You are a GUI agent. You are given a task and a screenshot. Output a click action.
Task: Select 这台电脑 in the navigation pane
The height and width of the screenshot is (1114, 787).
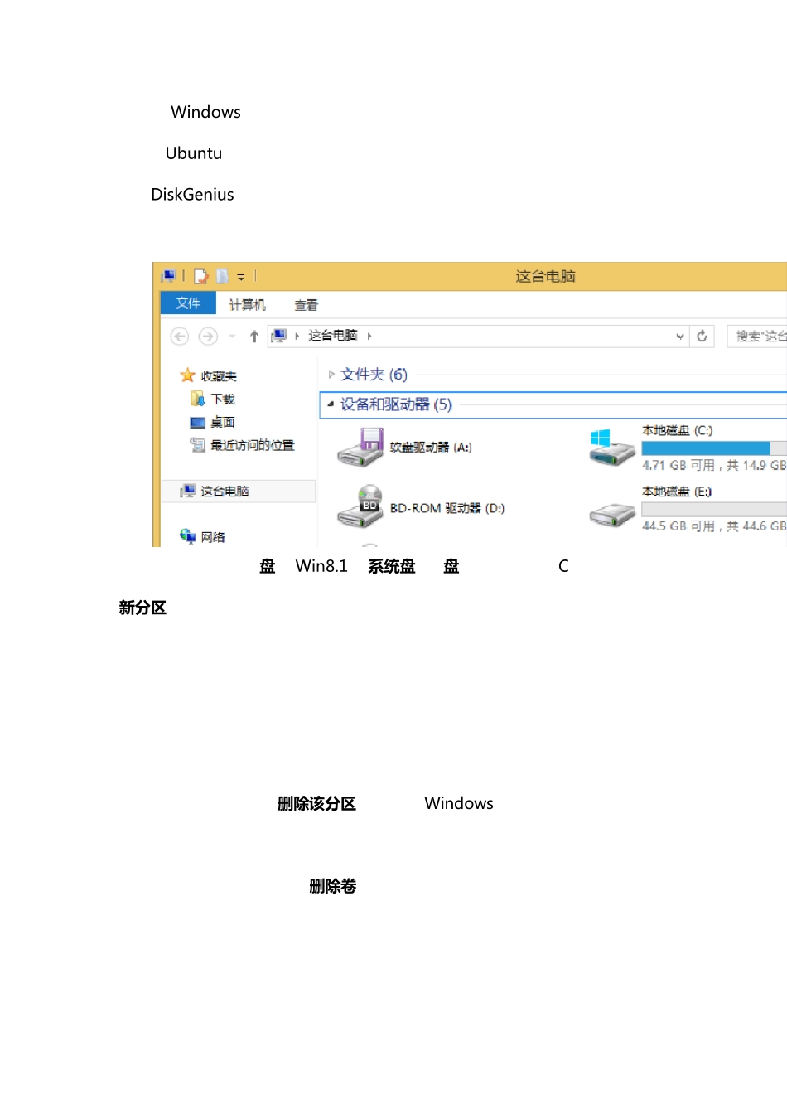point(225,491)
